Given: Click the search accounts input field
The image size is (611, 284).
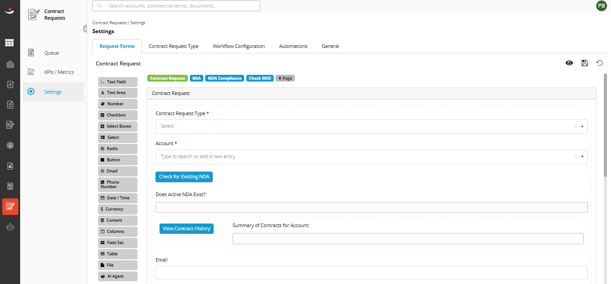Looking at the screenshot, I should click(x=176, y=6).
